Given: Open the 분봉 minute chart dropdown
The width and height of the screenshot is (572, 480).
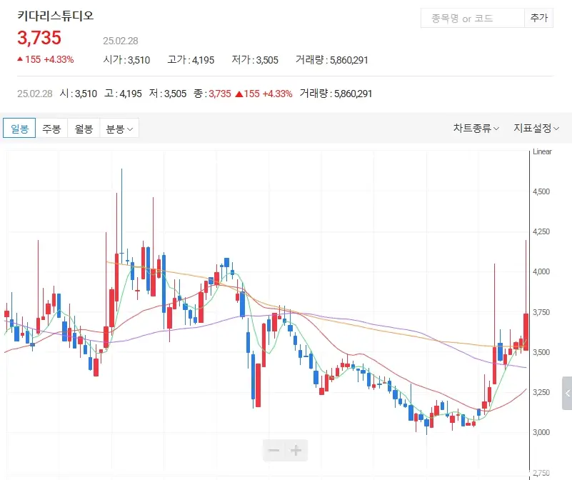Looking at the screenshot, I should [119, 128].
